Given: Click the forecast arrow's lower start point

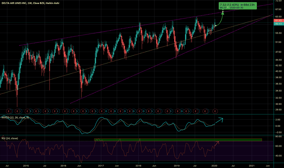Looking at the screenshot, I should [x=216, y=26].
